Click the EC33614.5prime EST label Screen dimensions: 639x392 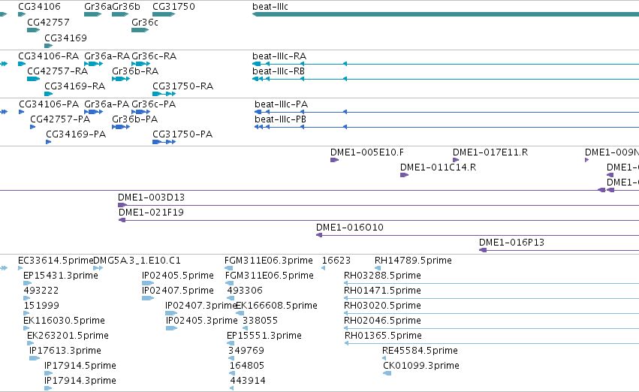(x=56, y=261)
